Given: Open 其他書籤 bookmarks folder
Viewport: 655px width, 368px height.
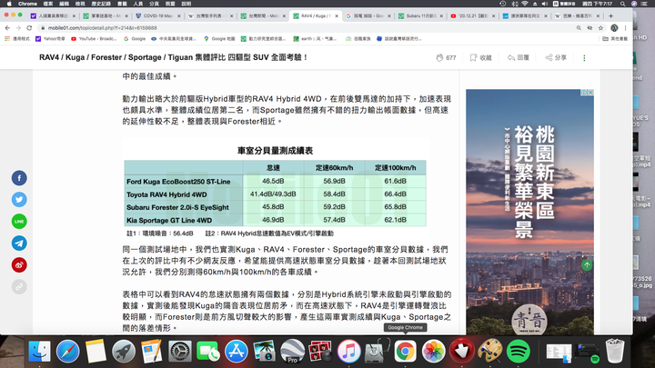Looking at the screenshot, I should (x=615, y=39).
